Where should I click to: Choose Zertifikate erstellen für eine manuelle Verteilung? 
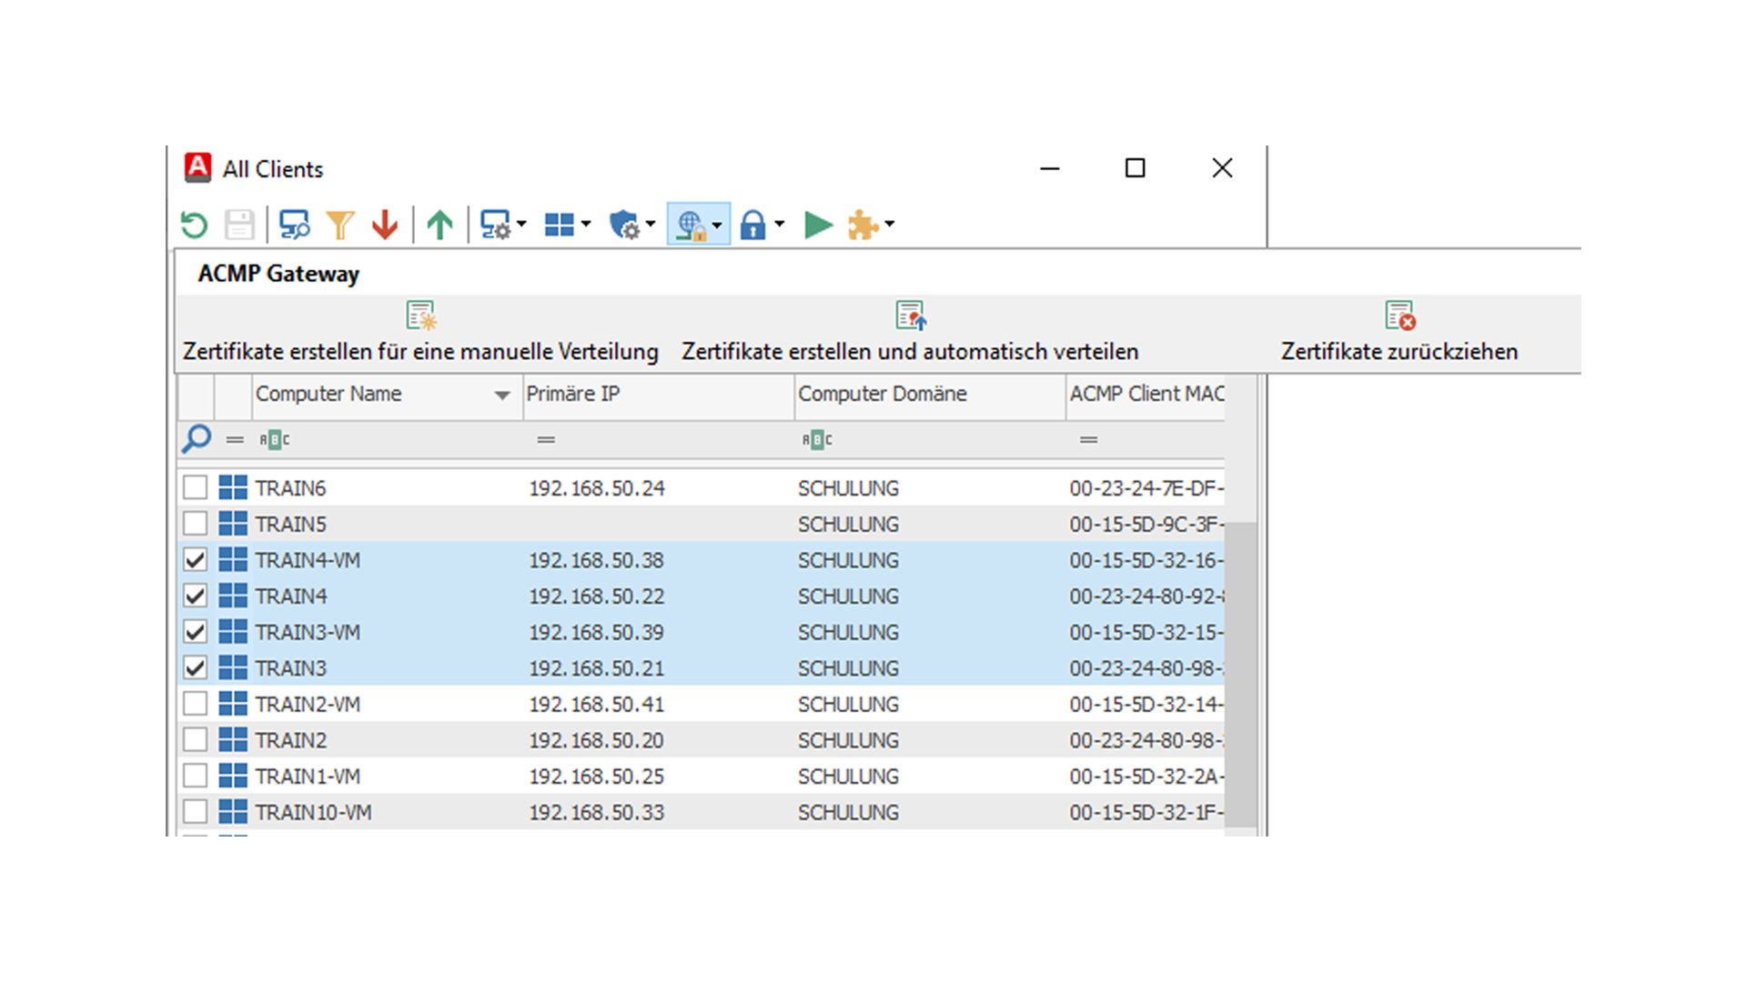tap(420, 333)
